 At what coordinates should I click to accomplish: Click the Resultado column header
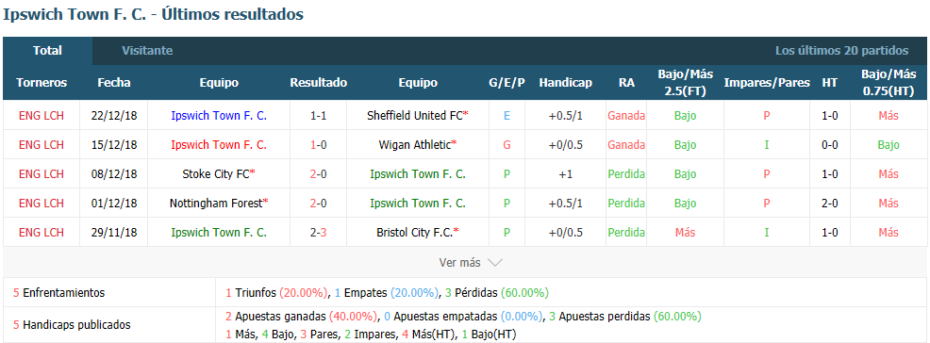[x=319, y=83]
